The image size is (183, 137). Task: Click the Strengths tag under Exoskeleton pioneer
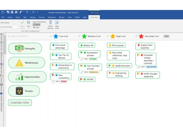tap(93, 59)
